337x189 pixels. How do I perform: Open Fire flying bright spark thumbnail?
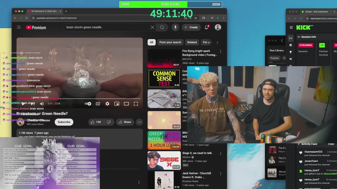pos(164,58)
